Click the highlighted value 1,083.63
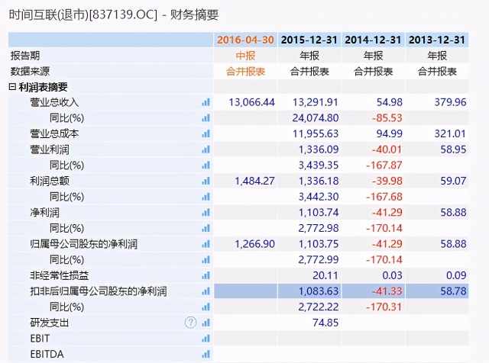 point(319,291)
